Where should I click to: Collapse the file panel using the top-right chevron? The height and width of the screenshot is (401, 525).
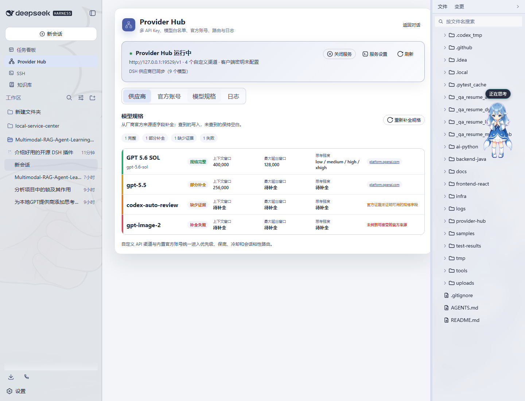[518, 7]
